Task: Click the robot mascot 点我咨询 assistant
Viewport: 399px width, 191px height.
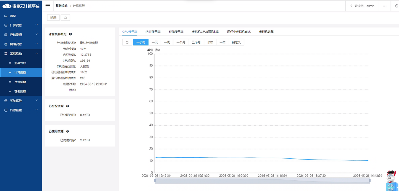Action: pos(391,181)
